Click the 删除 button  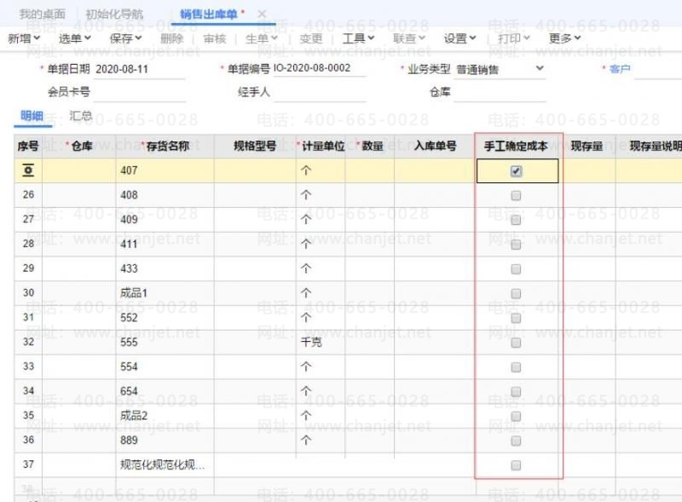(172, 38)
